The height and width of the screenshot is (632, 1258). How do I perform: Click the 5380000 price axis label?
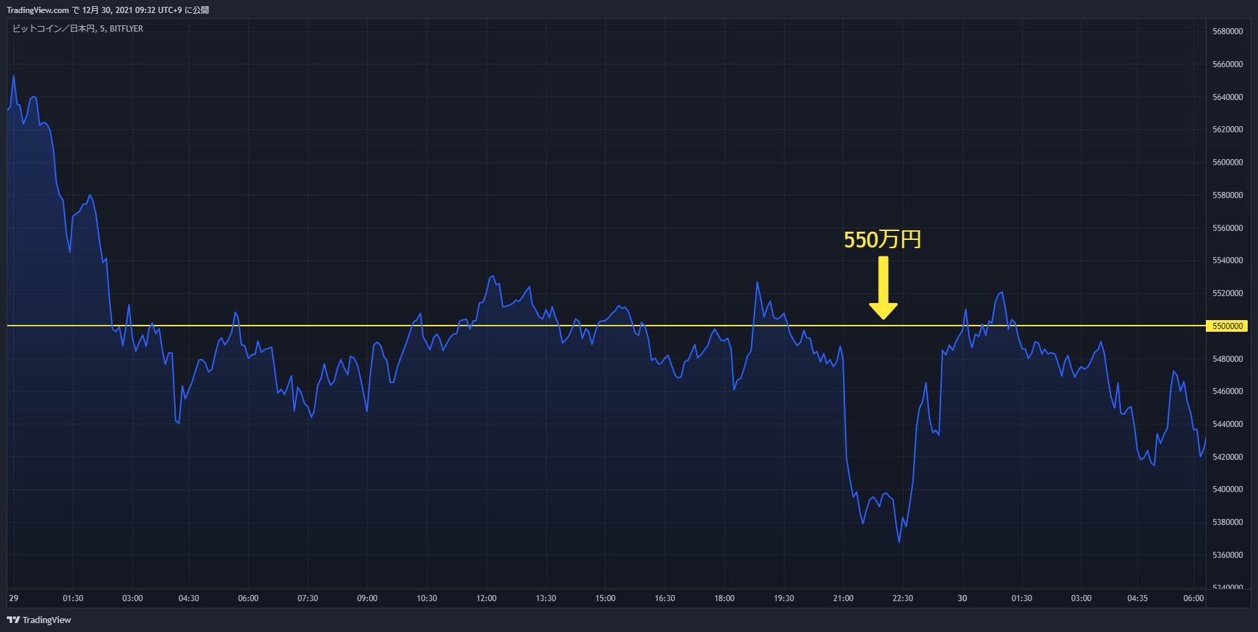tap(1227, 522)
